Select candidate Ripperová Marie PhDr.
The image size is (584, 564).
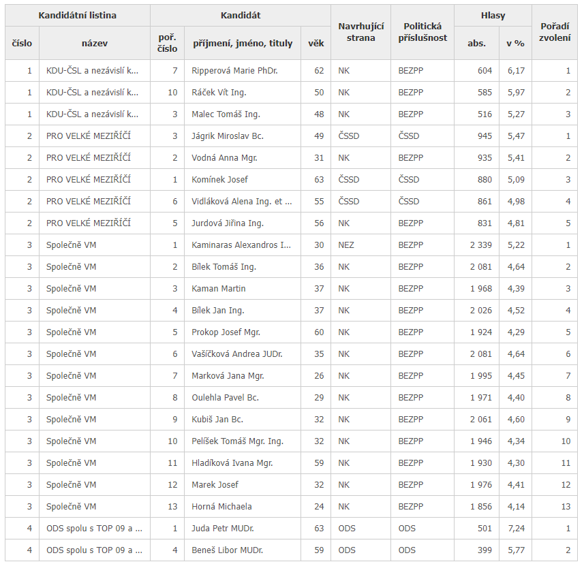pos(234,71)
